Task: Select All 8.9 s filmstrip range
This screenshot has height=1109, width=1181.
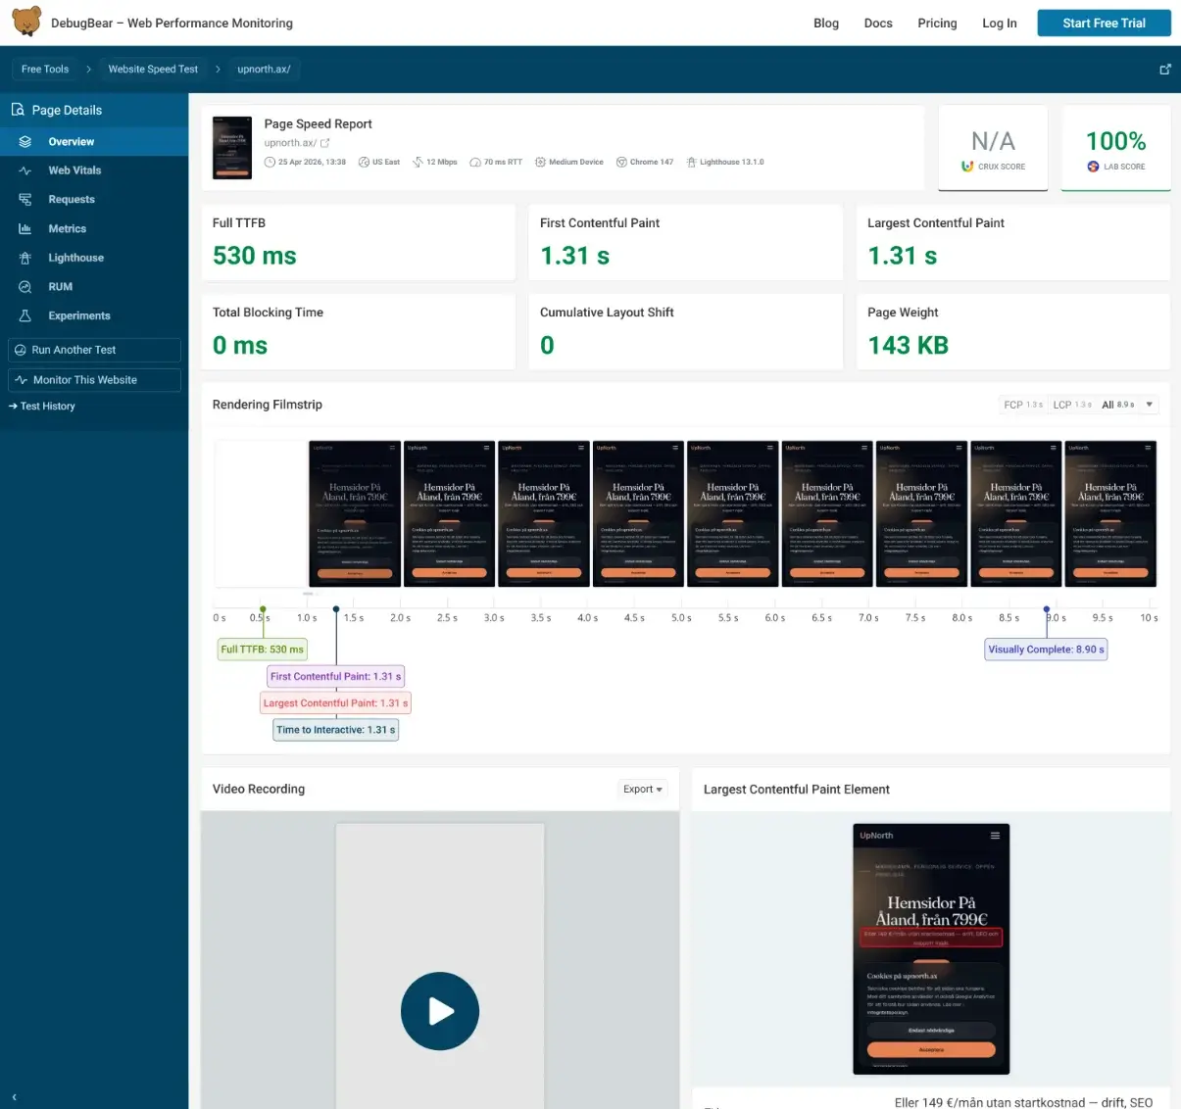Action: (x=1118, y=405)
